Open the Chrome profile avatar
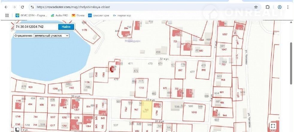Viewport: 294px width, 132px height. [x=279, y=7]
